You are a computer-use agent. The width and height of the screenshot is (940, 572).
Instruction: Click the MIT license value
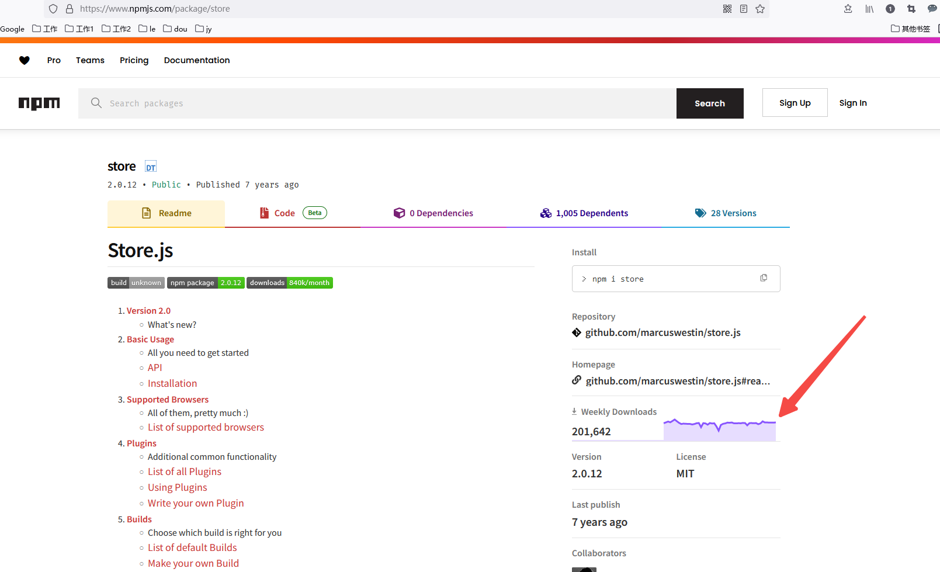coord(685,474)
